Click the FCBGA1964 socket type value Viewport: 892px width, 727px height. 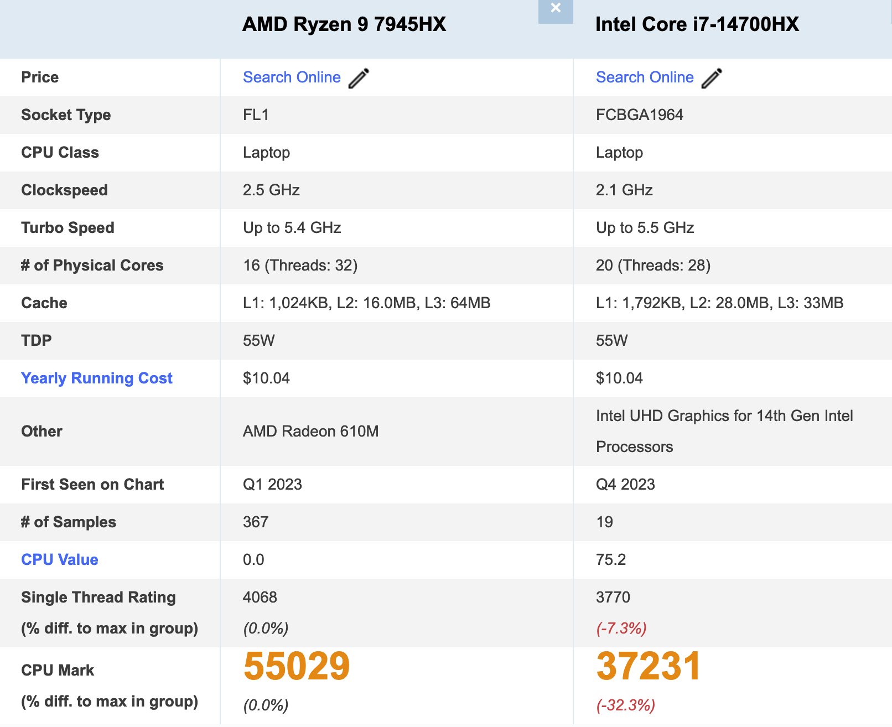[640, 115]
